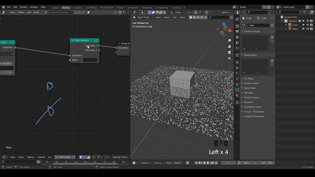Viewport: 315px width, 177px height.
Task: Open the node editor Add menu
Action: point(29,12)
